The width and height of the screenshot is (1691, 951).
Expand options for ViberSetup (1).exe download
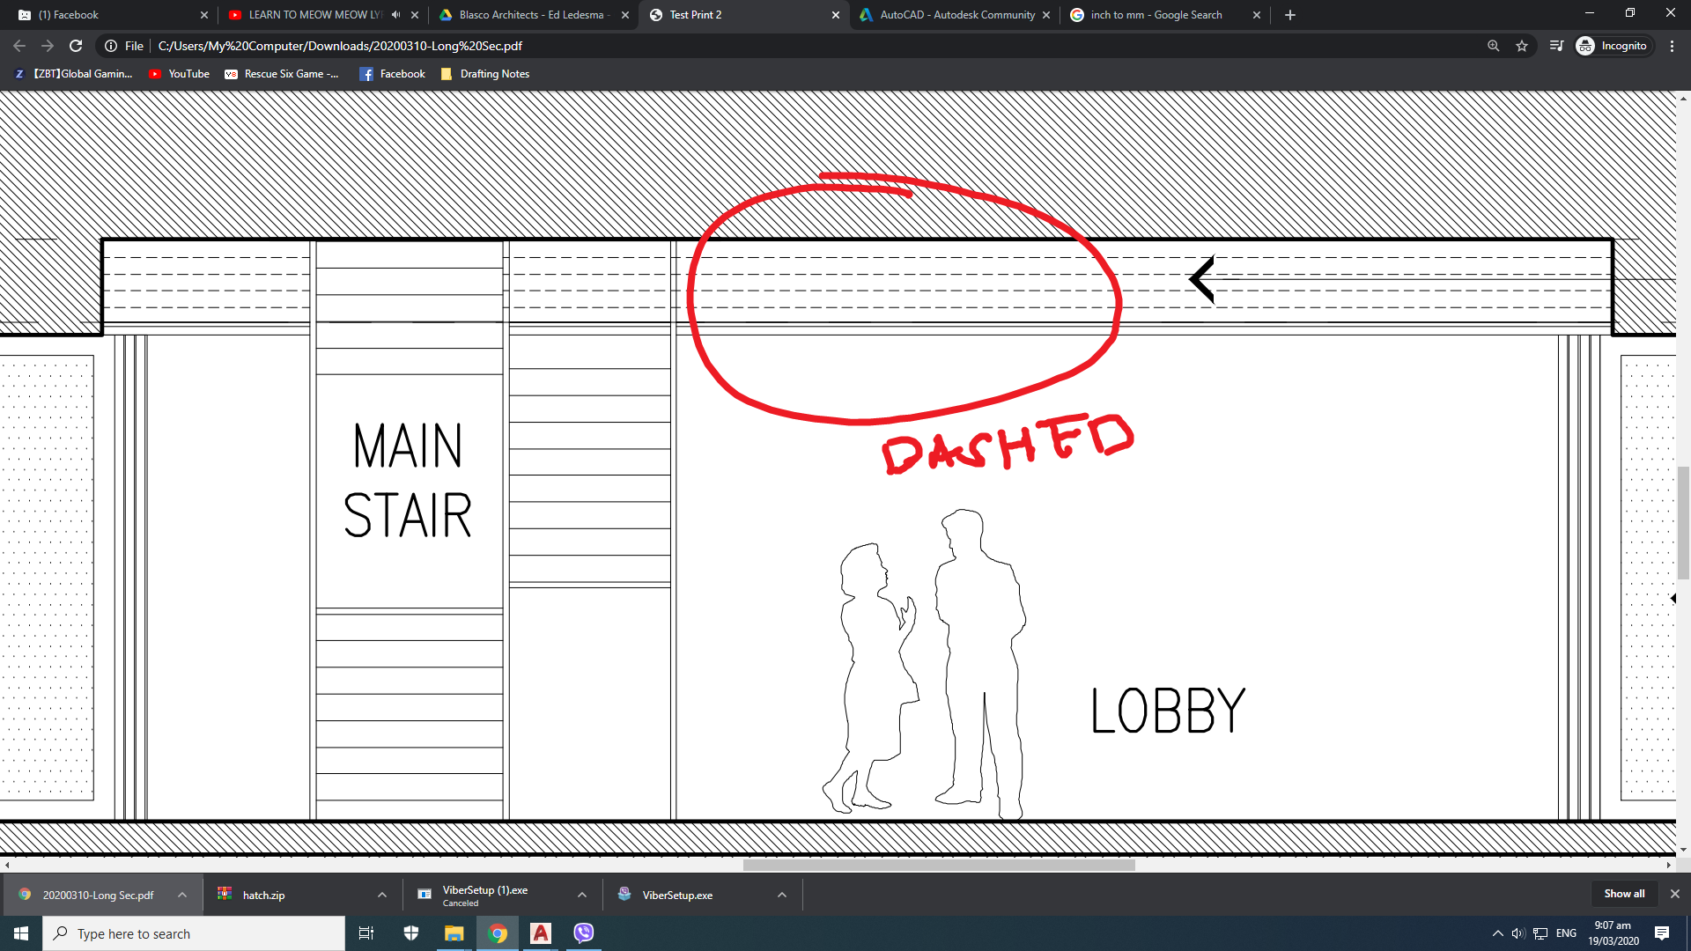[582, 894]
